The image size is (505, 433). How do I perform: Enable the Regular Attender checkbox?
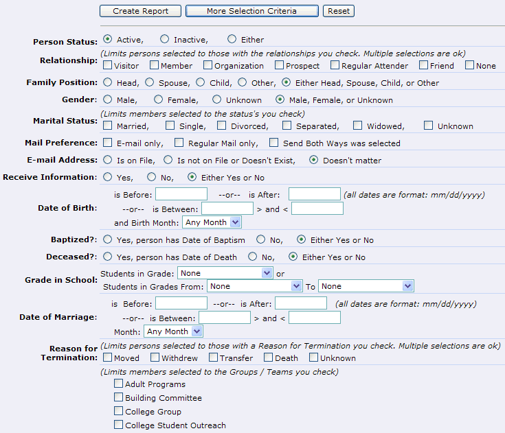click(335, 66)
